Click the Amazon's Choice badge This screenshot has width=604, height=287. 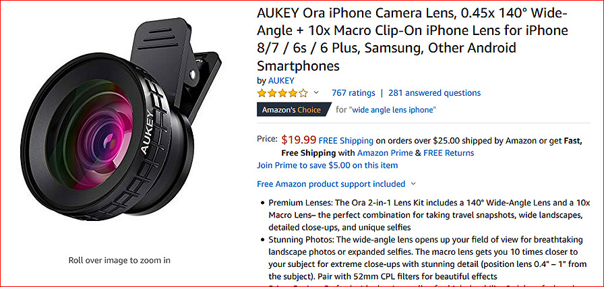tap(293, 109)
